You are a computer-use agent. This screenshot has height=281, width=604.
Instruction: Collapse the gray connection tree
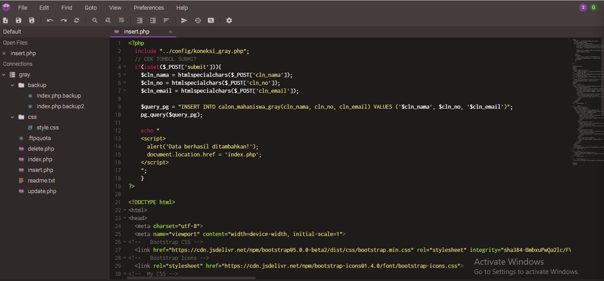click(x=4, y=75)
